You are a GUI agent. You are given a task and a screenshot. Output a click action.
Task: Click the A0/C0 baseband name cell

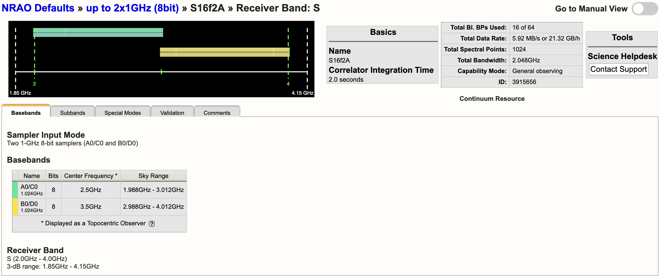click(x=32, y=190)
